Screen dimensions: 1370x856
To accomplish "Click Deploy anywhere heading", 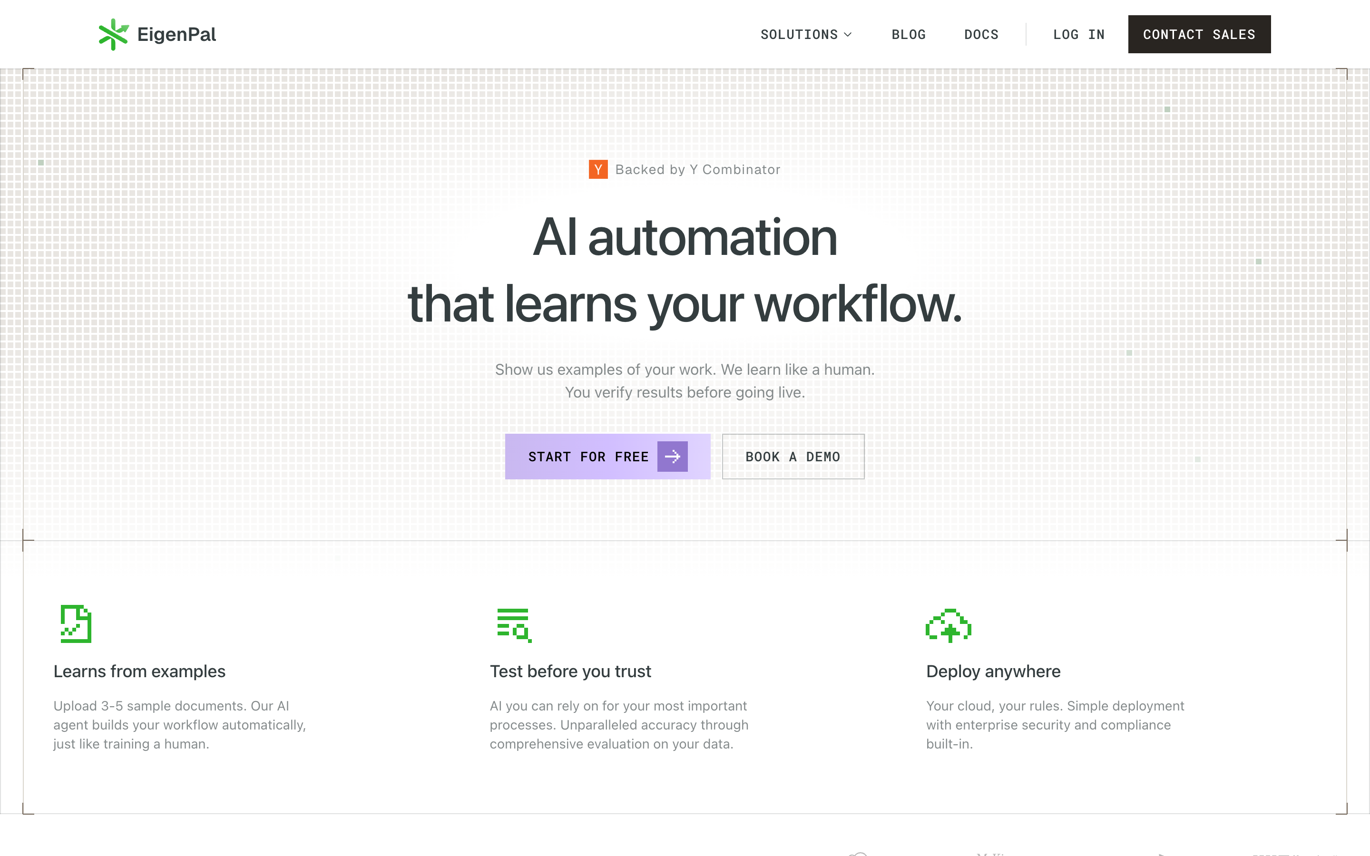I will (x=993, y=671).
